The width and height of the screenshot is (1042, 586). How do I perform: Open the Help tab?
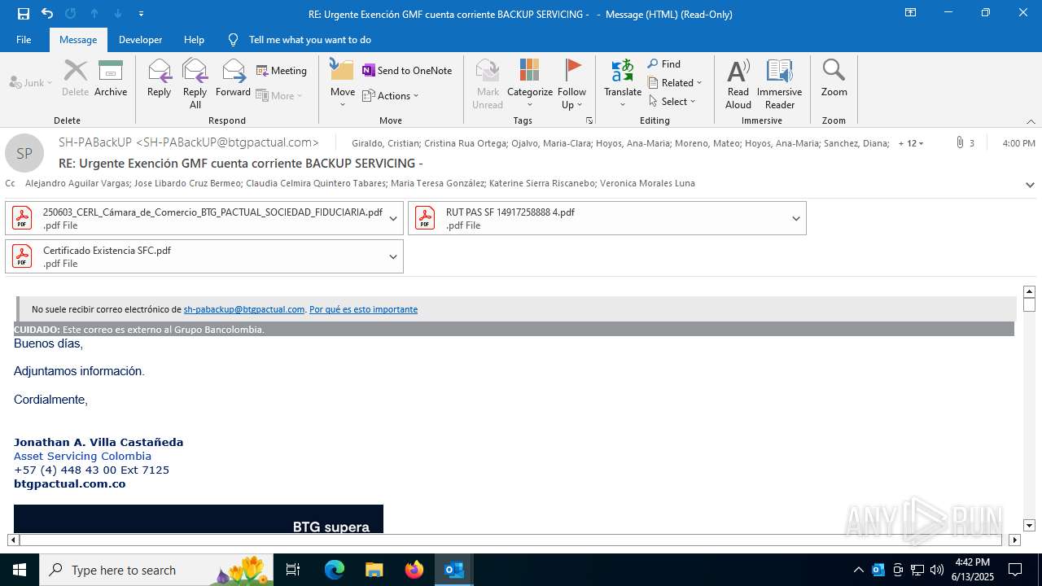pyautogui.click(x=194, y=40)
